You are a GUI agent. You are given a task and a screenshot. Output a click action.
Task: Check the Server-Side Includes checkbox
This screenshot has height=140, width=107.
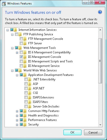click(26, 106)
